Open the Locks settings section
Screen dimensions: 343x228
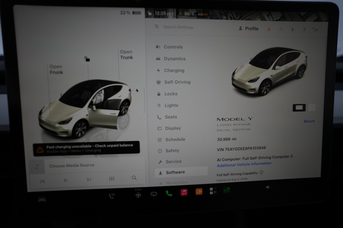167,94
